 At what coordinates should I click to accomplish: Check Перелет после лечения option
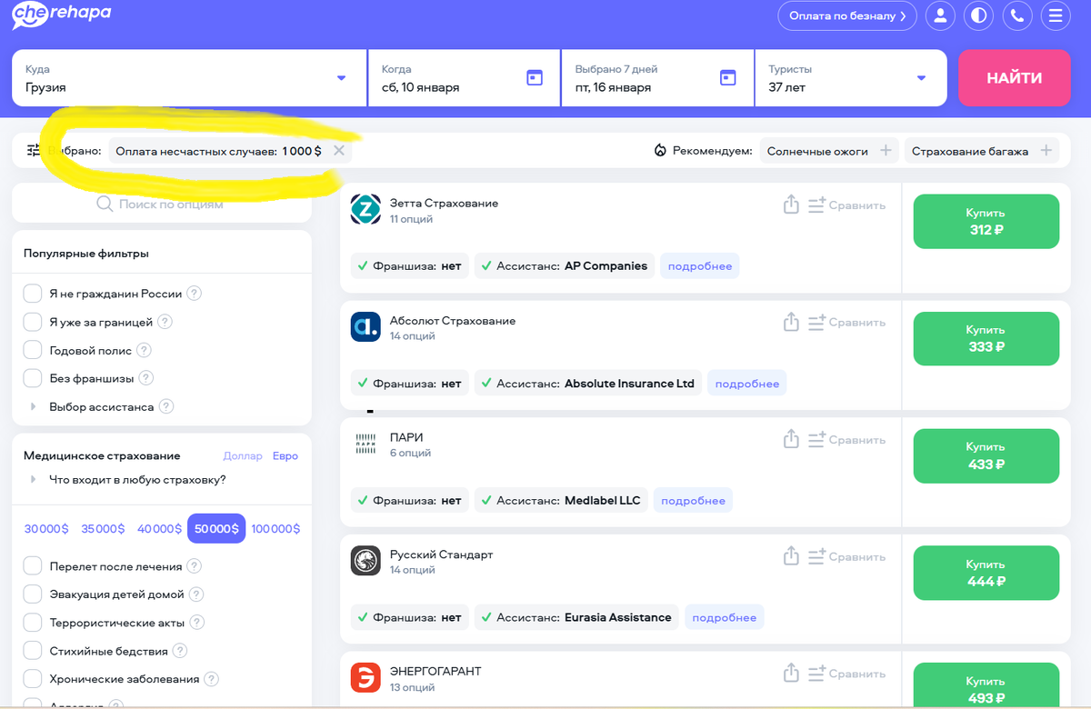click(x=33, y=565)
